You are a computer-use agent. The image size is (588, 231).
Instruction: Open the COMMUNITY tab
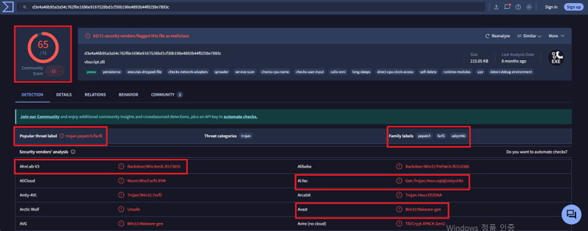tap(167, 95)
